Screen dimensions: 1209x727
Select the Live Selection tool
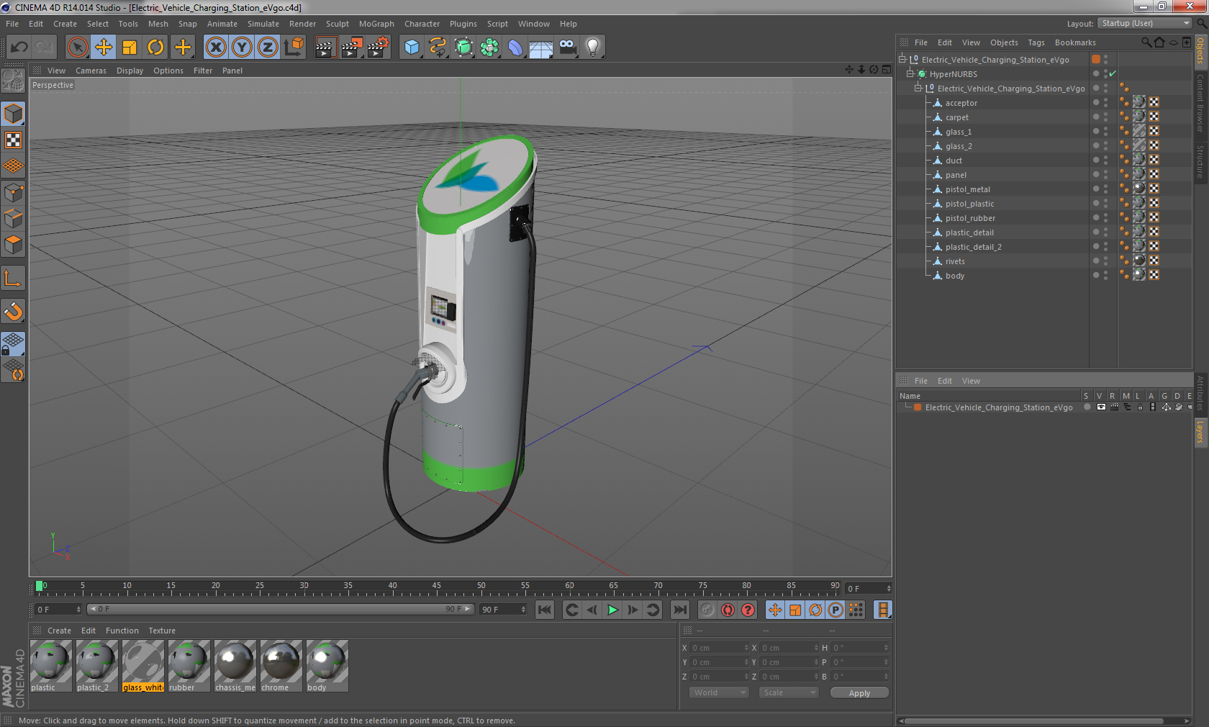[77, 48]
